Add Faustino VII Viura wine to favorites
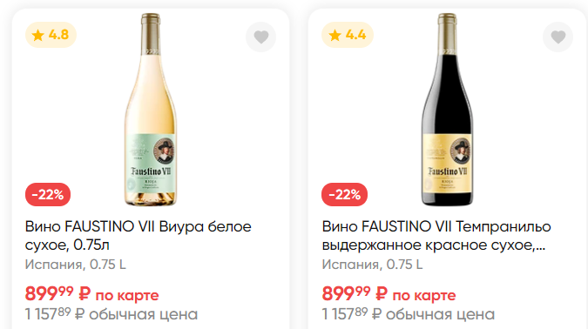 (x=261, y=37)
